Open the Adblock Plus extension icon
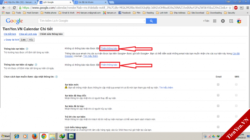Image resolution: width=250 pixels, height=140 pixels. pos(236,7)
